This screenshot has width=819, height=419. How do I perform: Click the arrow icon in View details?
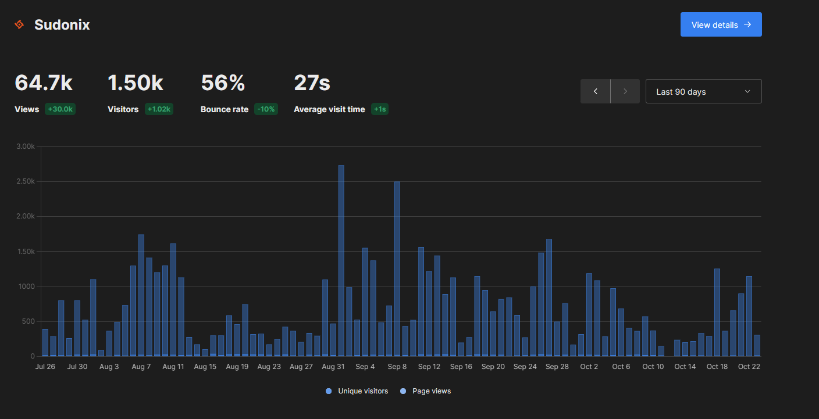point(747,25)
